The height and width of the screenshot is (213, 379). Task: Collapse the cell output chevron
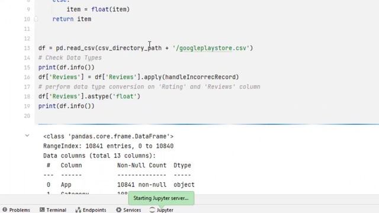(x=27, y=135)
